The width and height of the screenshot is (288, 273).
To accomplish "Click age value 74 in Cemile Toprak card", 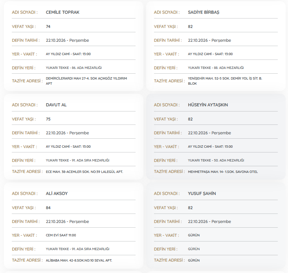I will pos(48,27).
